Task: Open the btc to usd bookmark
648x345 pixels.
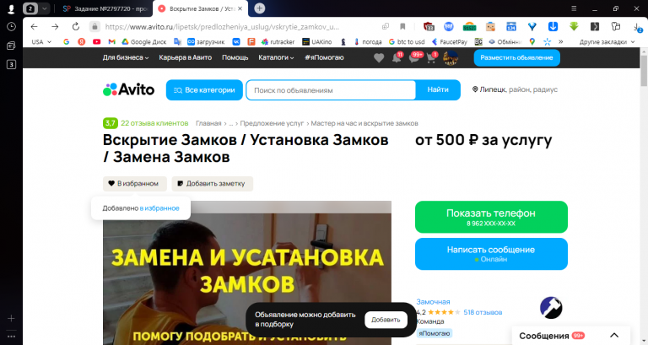Action: pyautogui.click(x=407, y=41)
